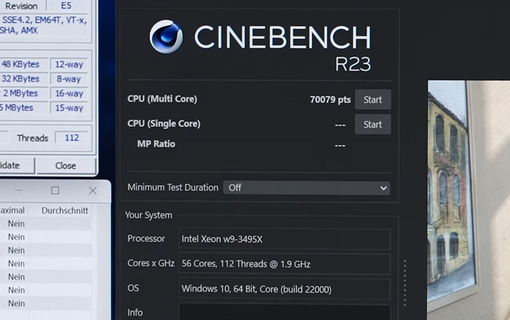Click the MP Ratio label
The height and width of the screenshot is (320, 510).
point(156,144)
